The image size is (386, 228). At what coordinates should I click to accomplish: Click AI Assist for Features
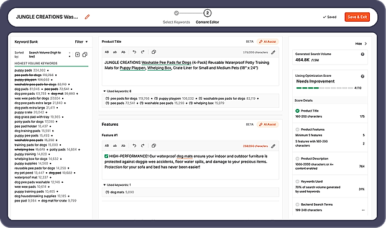click(268, 125)
